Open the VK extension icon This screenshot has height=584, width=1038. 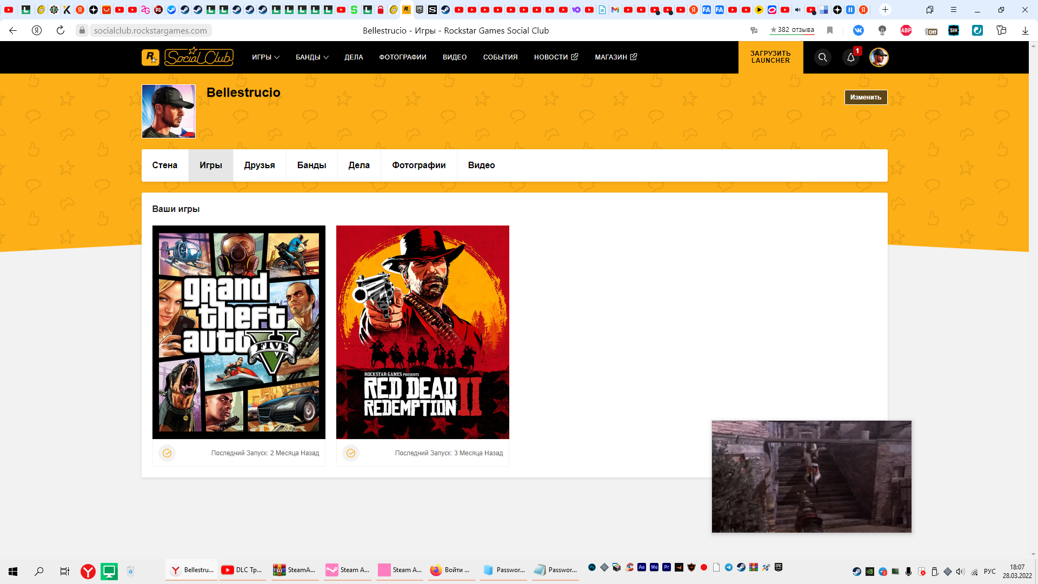859,30
